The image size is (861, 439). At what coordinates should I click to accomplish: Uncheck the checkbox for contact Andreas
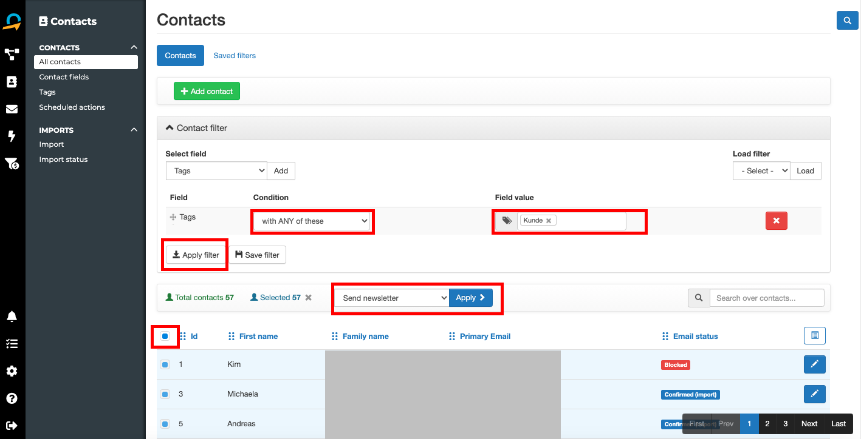tap(165, 424)
